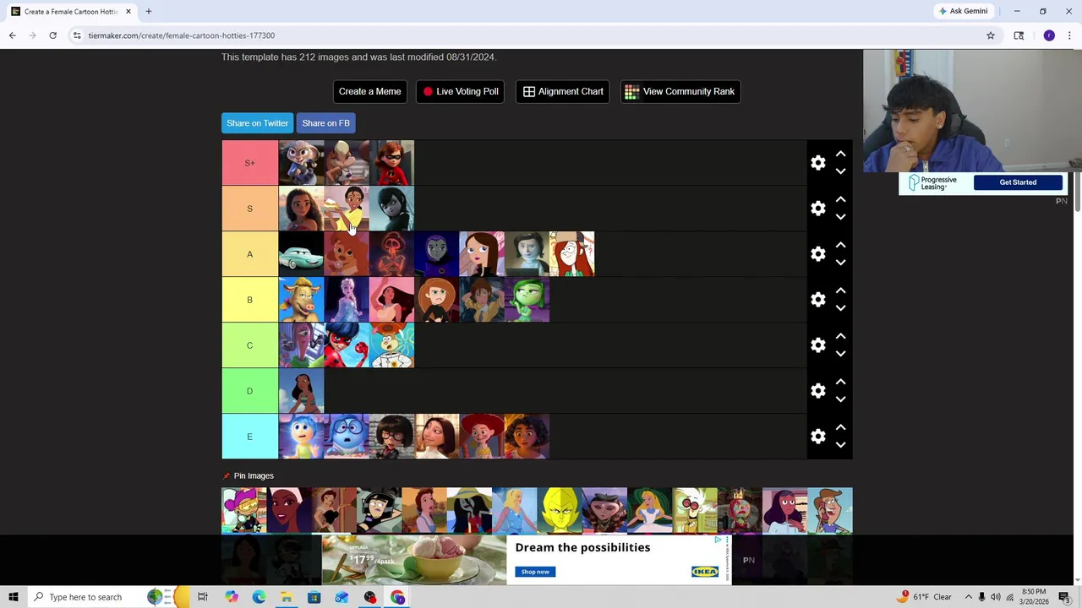The height and width of the screenshot is (608, 1082).
Task: Click the Shop now button in IKEA ad
Action: [x=535, y=572]
